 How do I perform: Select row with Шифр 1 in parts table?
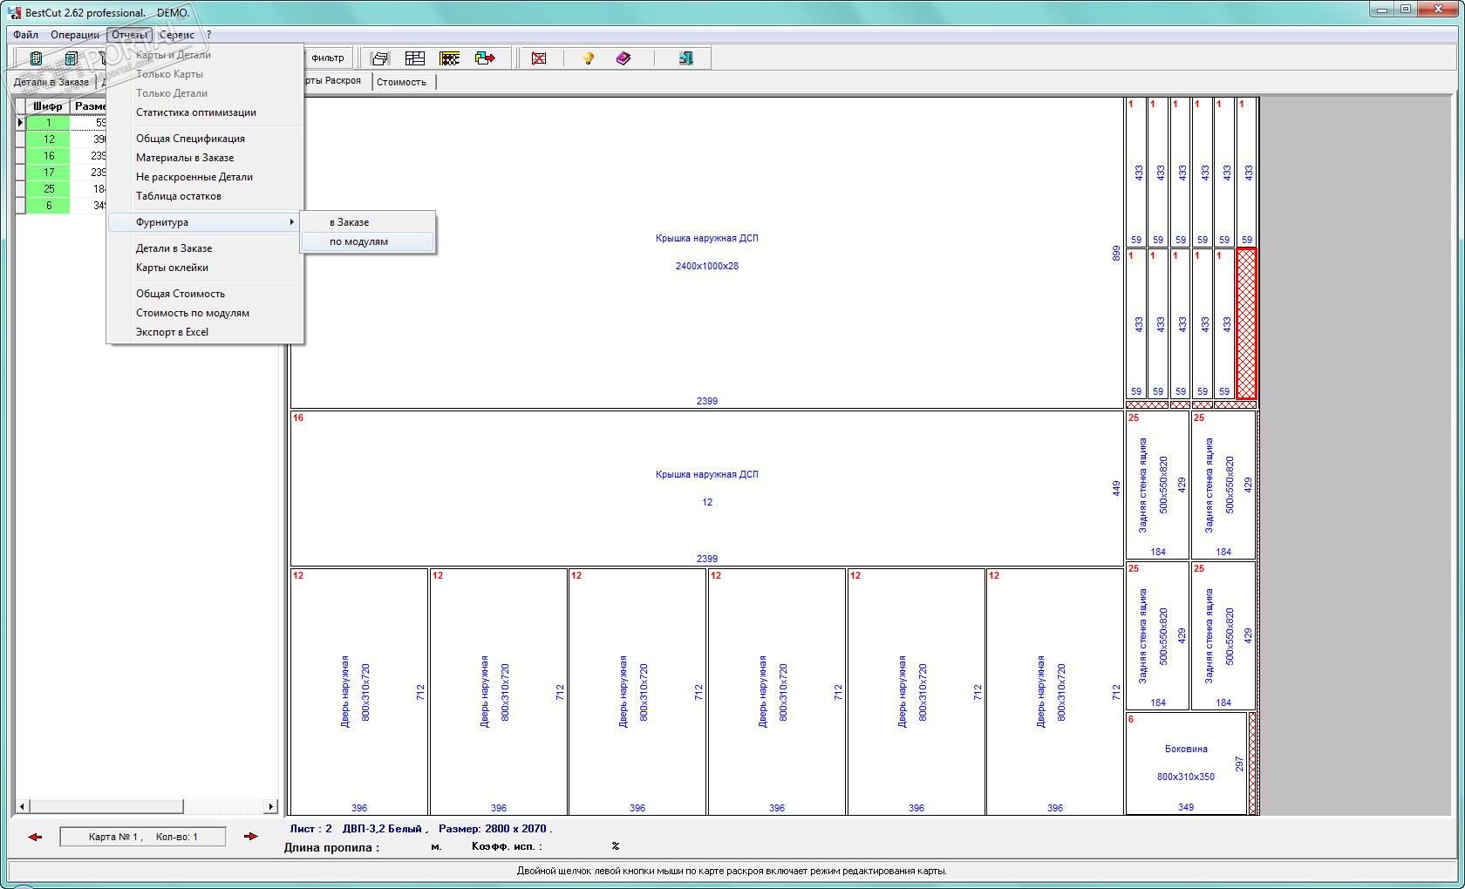click(x=48, y=123)
